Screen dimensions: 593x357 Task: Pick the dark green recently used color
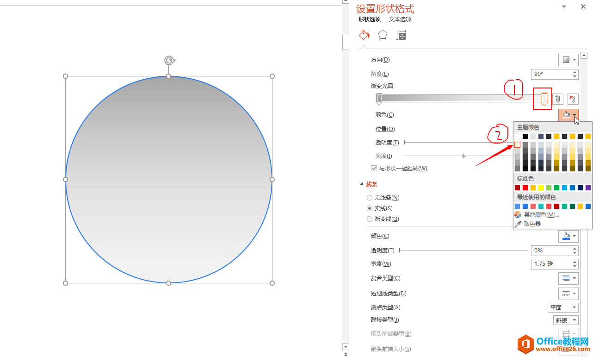pyautogui.click(x=572, y=206)
